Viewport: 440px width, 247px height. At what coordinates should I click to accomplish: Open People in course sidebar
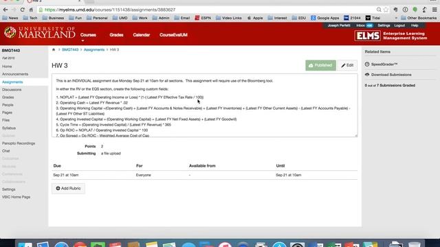pyautogui.click(x=8, y=105)
